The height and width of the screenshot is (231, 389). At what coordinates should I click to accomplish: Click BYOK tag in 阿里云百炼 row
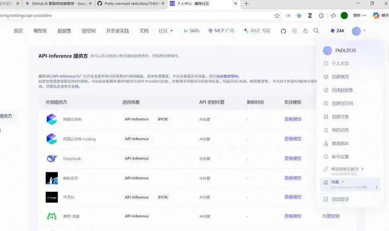163,119
